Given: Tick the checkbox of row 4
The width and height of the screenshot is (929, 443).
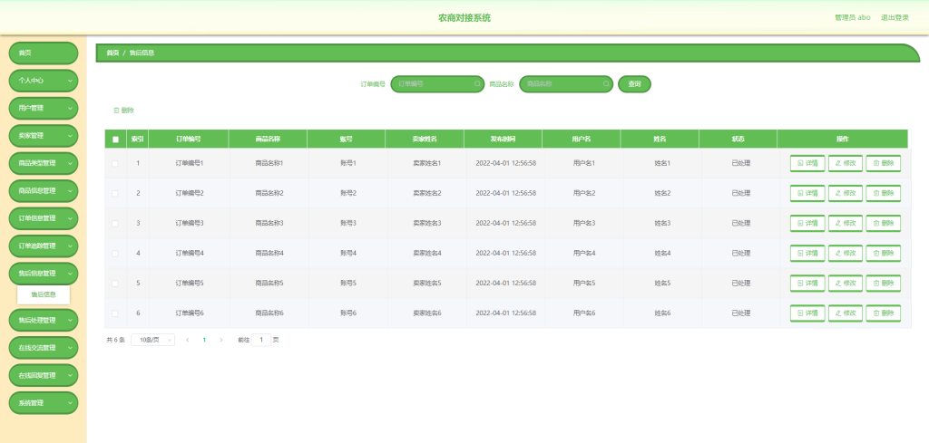Looking at the screenshot, I should pos(115,253).
